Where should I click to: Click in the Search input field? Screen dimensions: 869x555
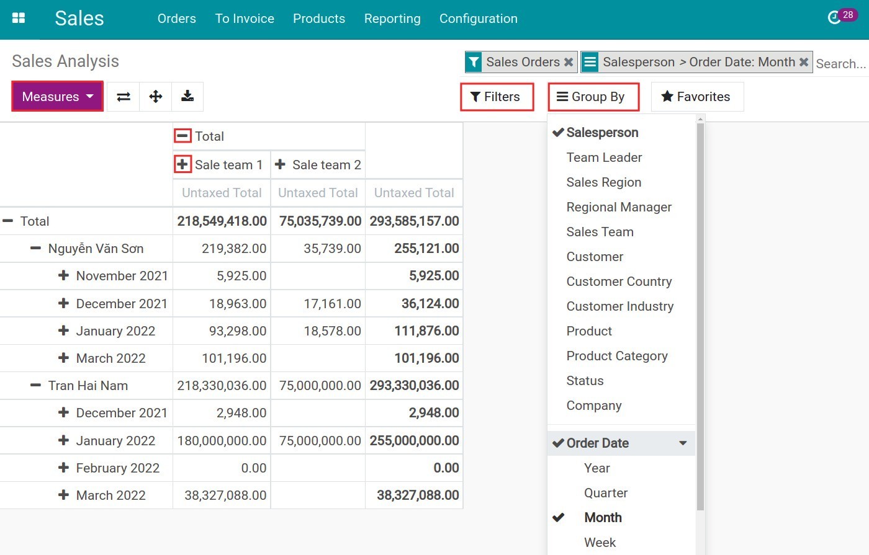(x=841, y=63)
